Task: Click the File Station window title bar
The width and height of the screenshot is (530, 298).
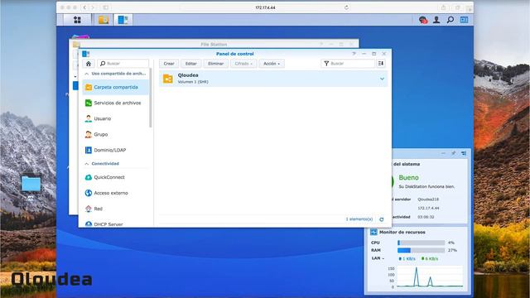Action: coord(214,44)
